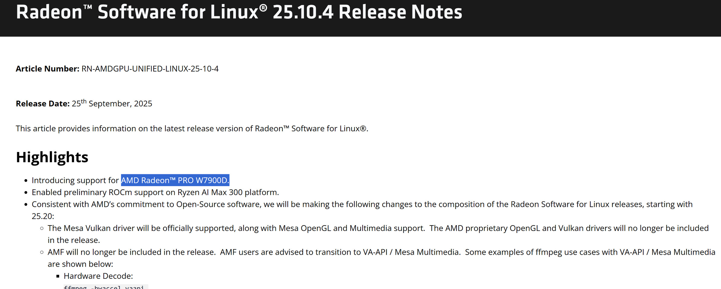The image size is (721, 289).
Task: Click the "are shown below:" text
Action: [80, 264]
